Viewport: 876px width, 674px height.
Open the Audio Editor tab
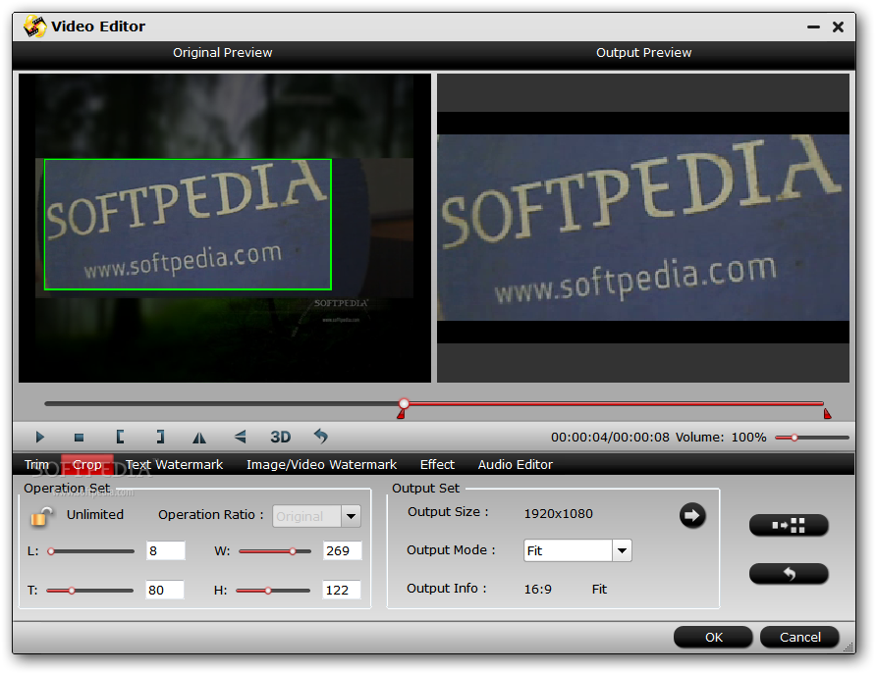point(516,464)
